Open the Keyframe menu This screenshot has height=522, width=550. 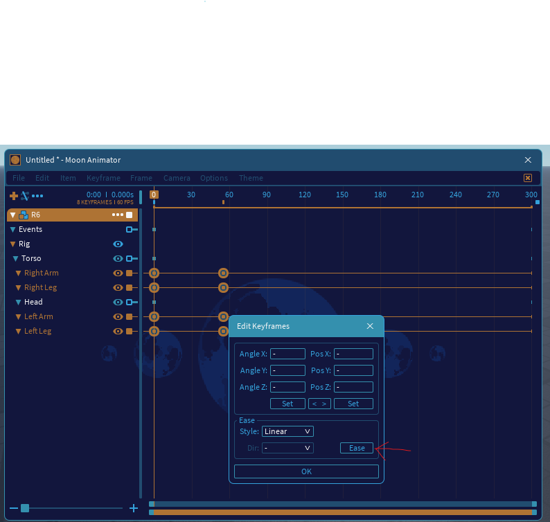tap(103, 178)
